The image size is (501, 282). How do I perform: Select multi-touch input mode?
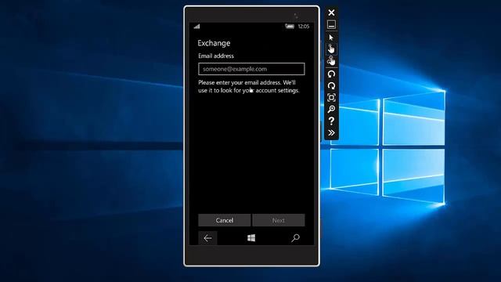coord(331,61)
